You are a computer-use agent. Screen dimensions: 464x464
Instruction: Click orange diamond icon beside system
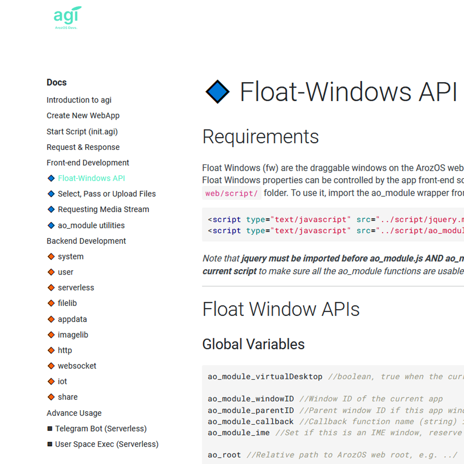point(51,257)
